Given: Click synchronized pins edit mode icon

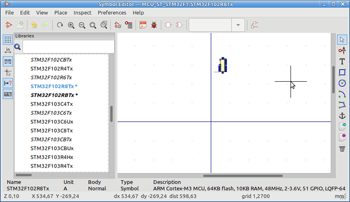Looking at the screenshot, I should point(254,25).
